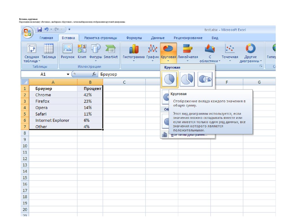Expand the Name Box dropdown arrow
Image resolution: width=295 pixels, height=221 pixels.
coord(68,74)
